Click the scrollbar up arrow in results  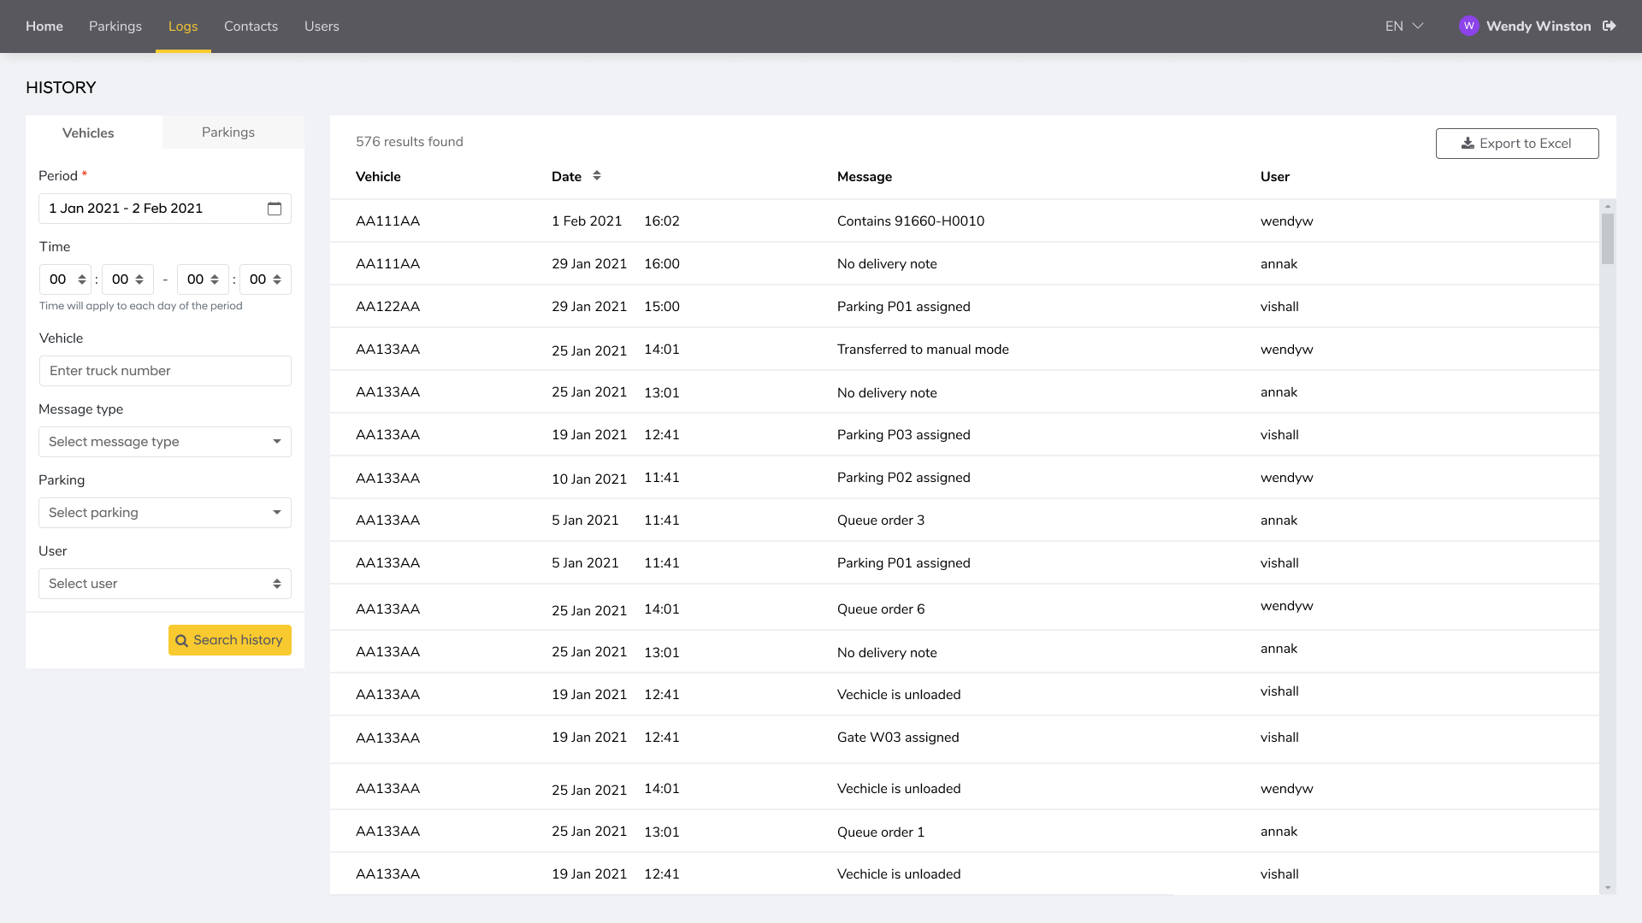coord(1608,207)
